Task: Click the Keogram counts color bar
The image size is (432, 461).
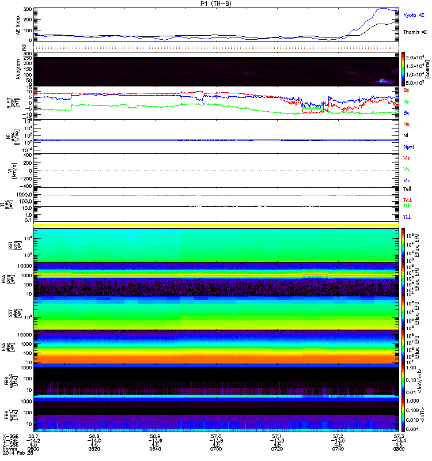Action: pos(403,69)
